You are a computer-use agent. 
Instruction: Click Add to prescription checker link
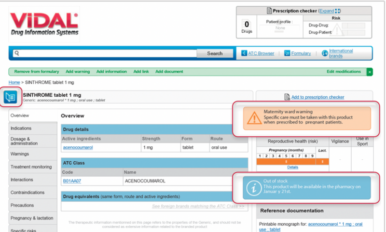318,97
